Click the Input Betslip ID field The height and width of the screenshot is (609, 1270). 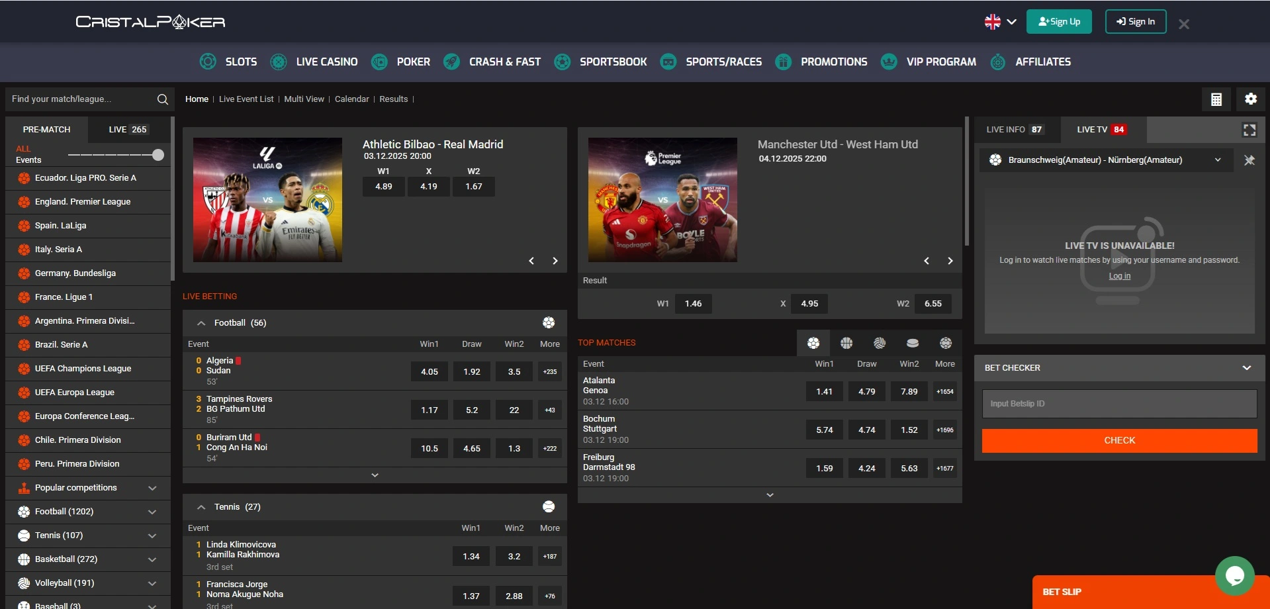pos(1118,404)
